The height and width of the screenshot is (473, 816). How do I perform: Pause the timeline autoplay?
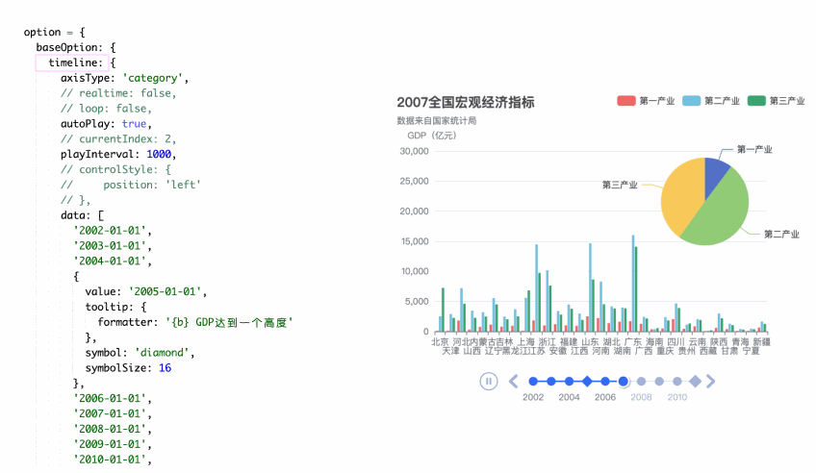tap(489, 382)
